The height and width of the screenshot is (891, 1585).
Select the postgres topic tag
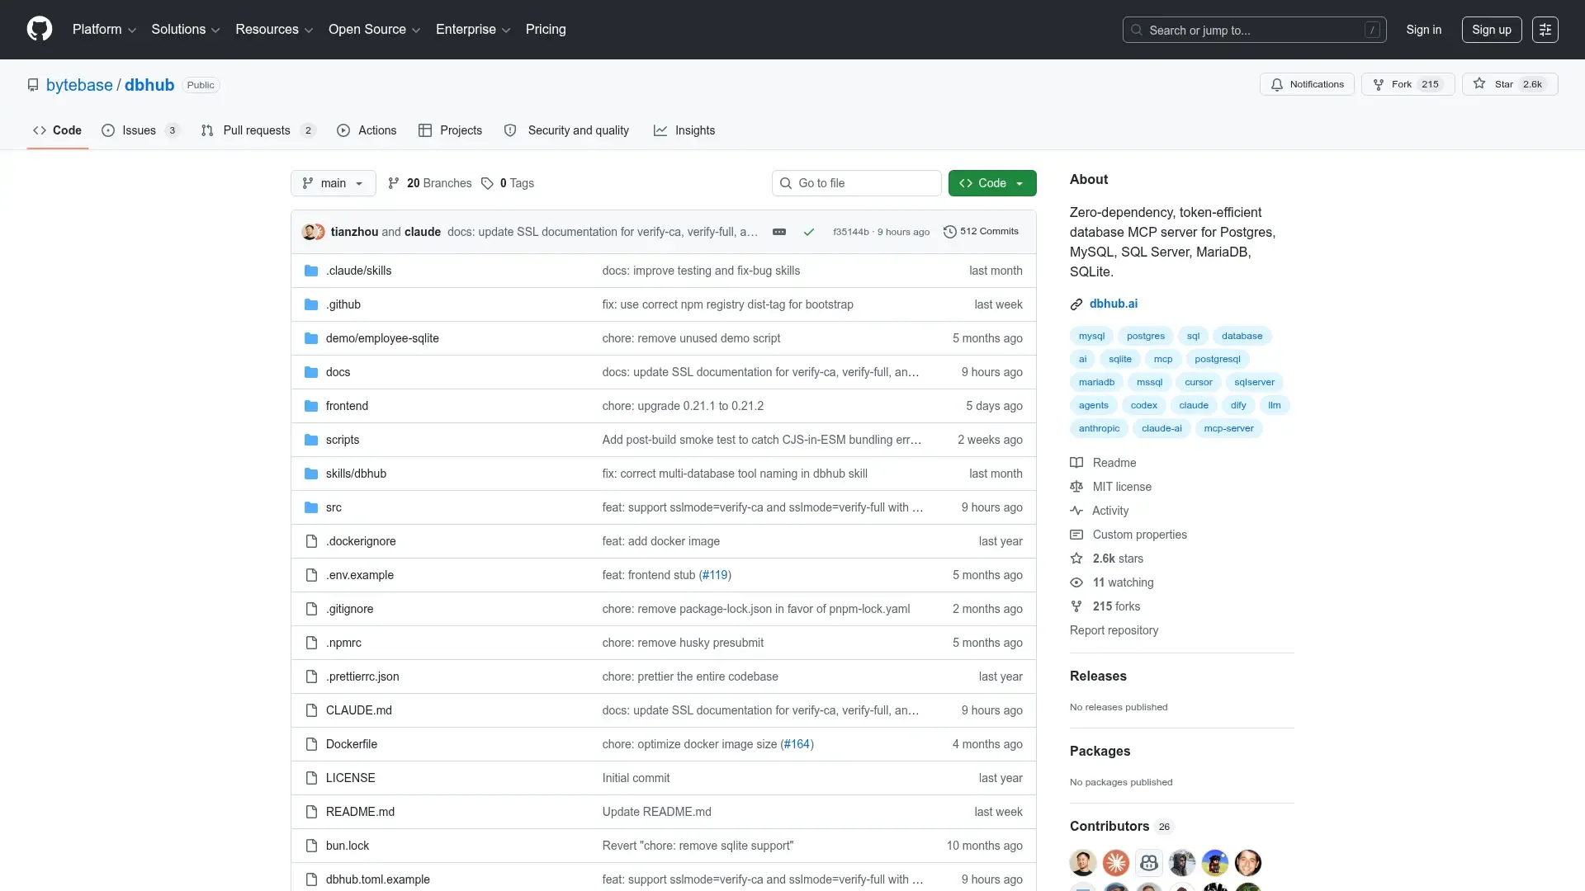tap(1145, 336)
